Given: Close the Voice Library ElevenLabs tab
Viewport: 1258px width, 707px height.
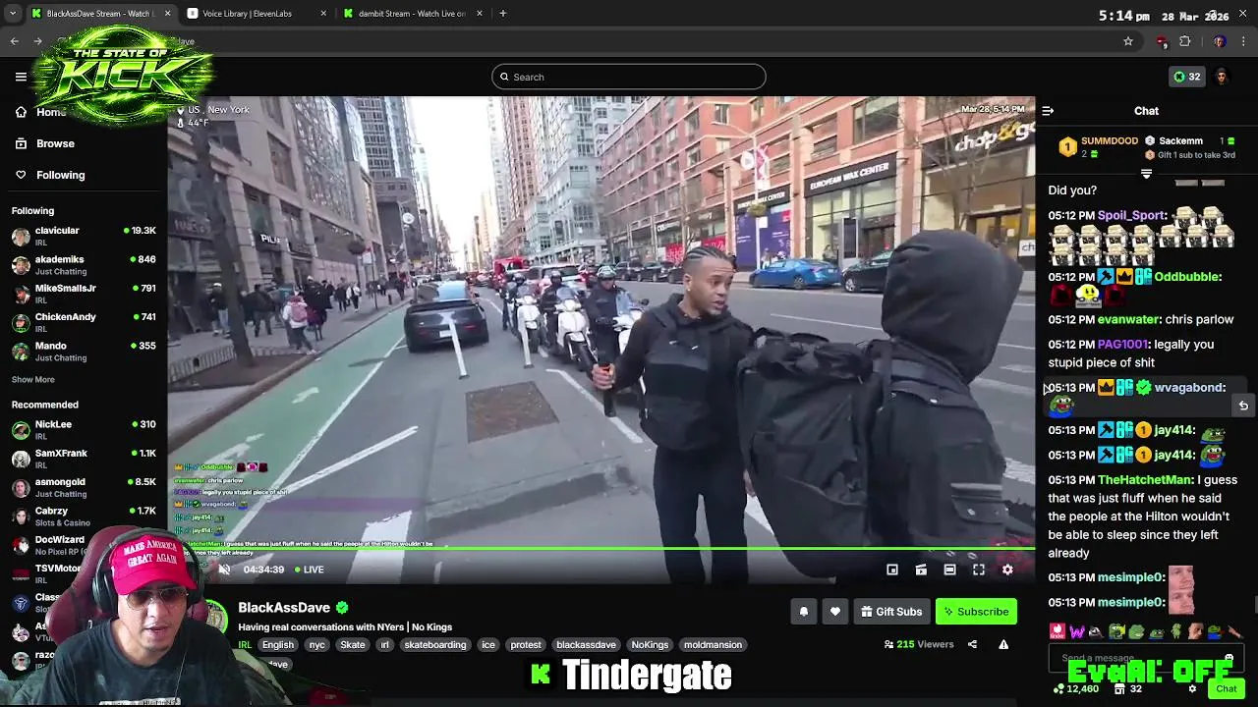Looking at the screenshot, I should tap(323, 14).
